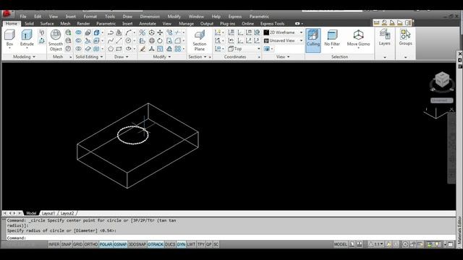Open the annotation scale 1:1 dropdown
This screenshot has height=260, width=463.
[375, 244]
